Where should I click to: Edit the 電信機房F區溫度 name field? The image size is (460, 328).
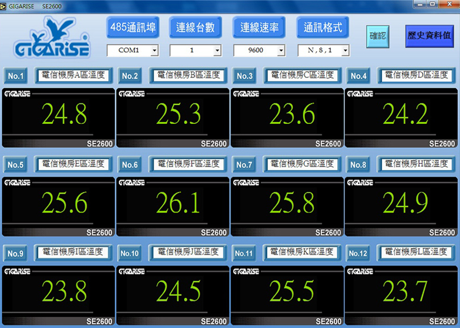[189, 164]
